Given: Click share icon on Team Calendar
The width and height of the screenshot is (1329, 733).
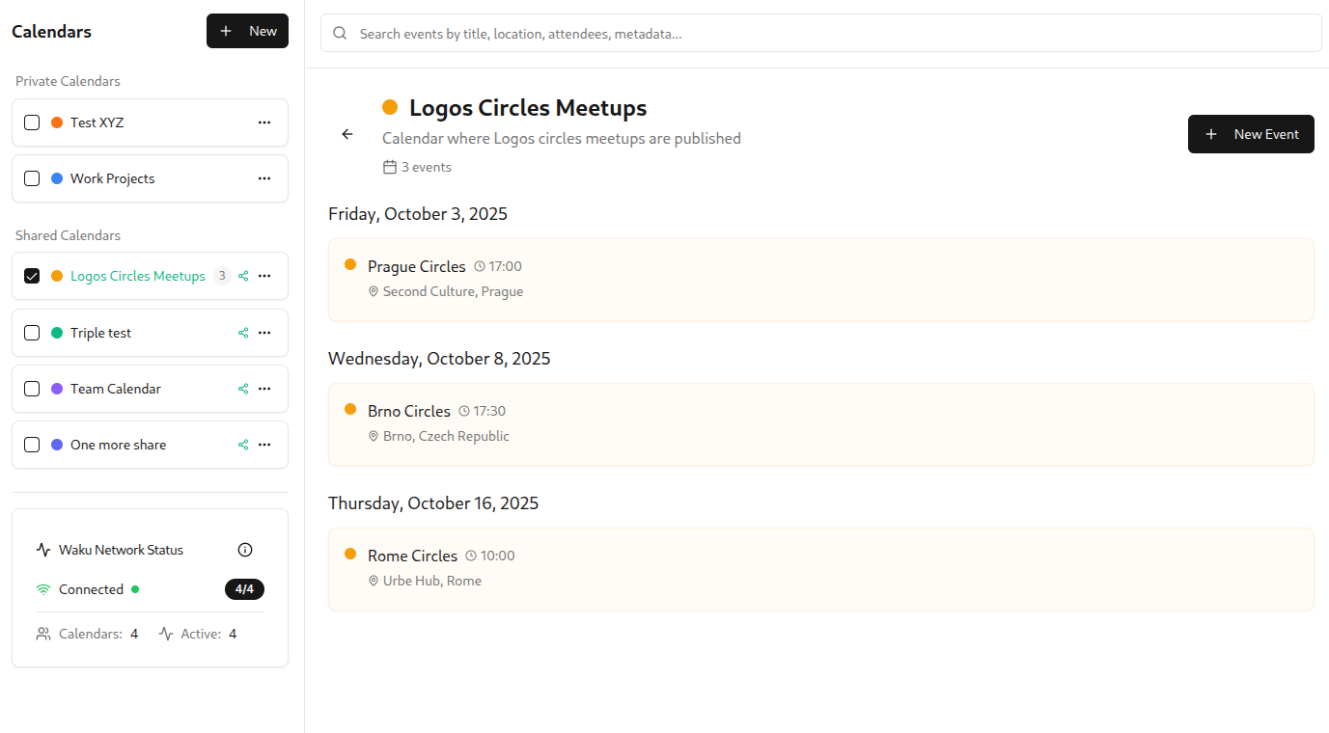Looking at the screenshot, I should [x=243, y=389].
